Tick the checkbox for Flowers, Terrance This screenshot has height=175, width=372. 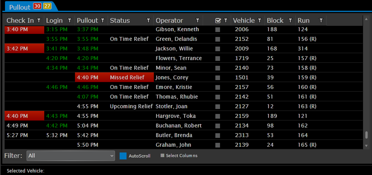(217, 58)
